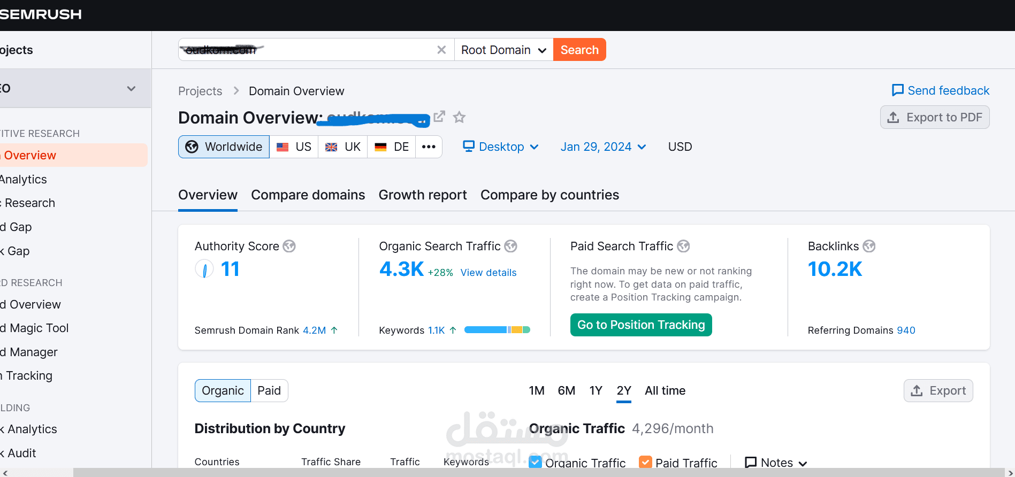Click the orange Search button
The width and height of the screenshot is (1015, 477).
click(579, 50)
